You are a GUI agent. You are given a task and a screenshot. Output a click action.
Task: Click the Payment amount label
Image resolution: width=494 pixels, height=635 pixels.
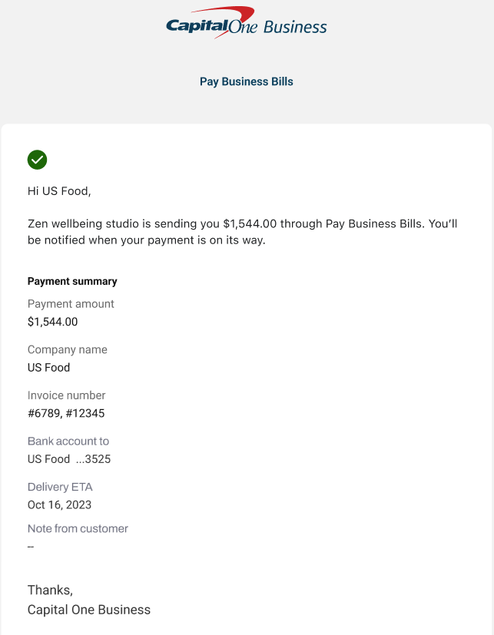(x=71, y=304)
